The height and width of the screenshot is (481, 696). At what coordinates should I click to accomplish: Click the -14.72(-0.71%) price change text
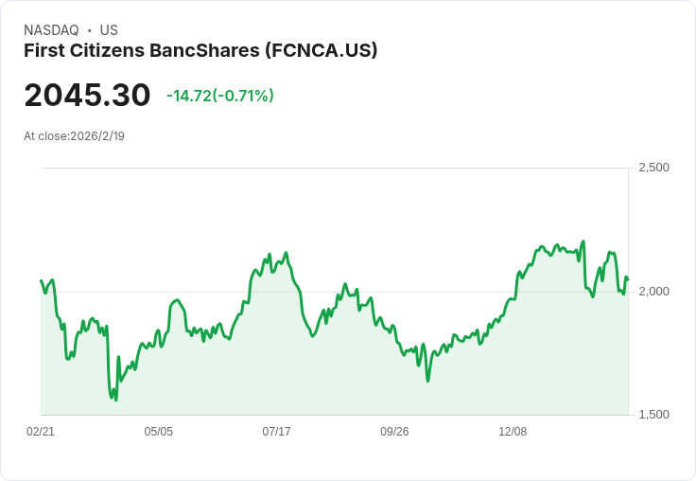point(220,96)
